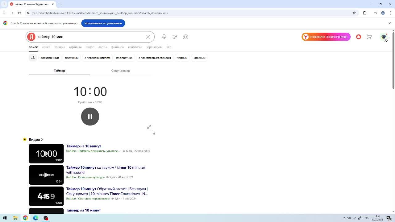This screenshot has height=222, width=395.
Task: Expand the timer to fullscreen
Action: point(149,127)
